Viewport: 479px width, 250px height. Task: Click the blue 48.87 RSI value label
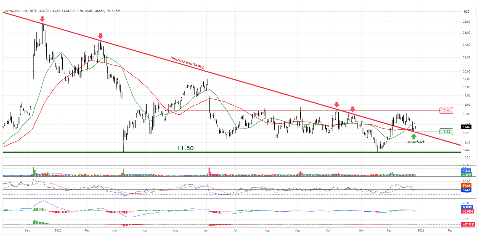click(x=467, y=190)
